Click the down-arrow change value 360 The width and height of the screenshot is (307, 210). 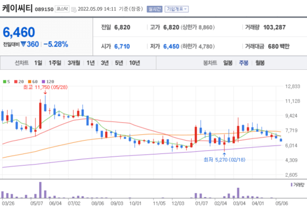click(x=30, y=44)
